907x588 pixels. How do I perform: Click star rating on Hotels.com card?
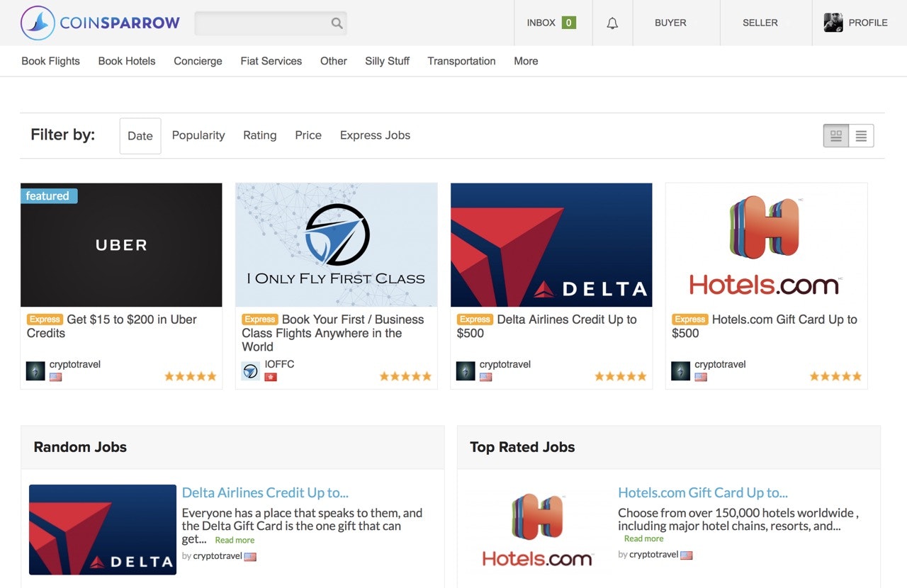click(836, 376)
